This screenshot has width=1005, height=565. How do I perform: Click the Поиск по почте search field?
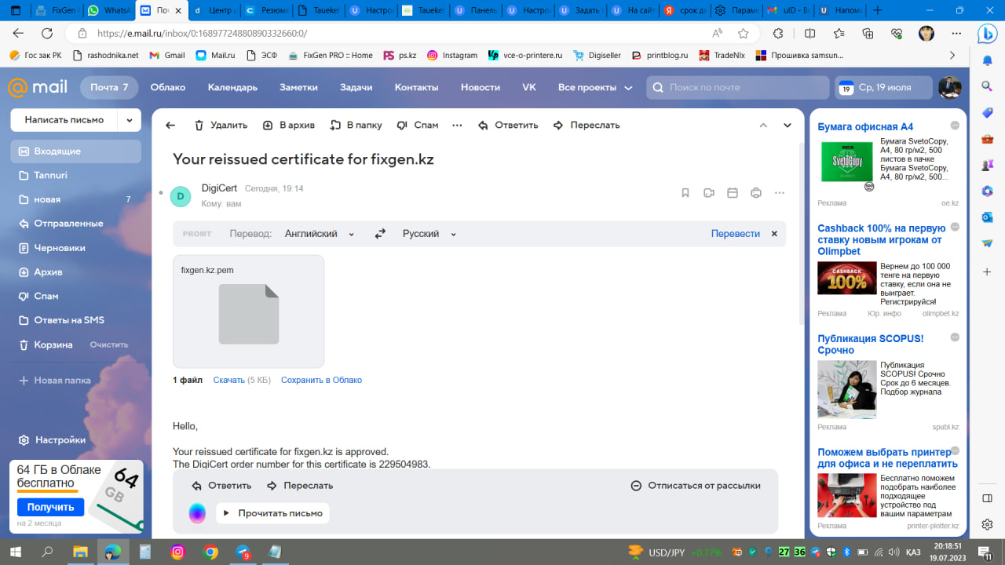tap(738, 87)
